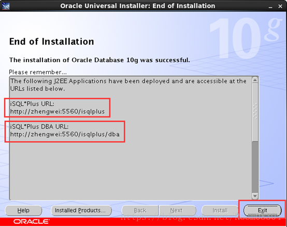Click the vertical scrollbar thumb
The width and height of the screenshot is (287, 227).
click(255, 112)
